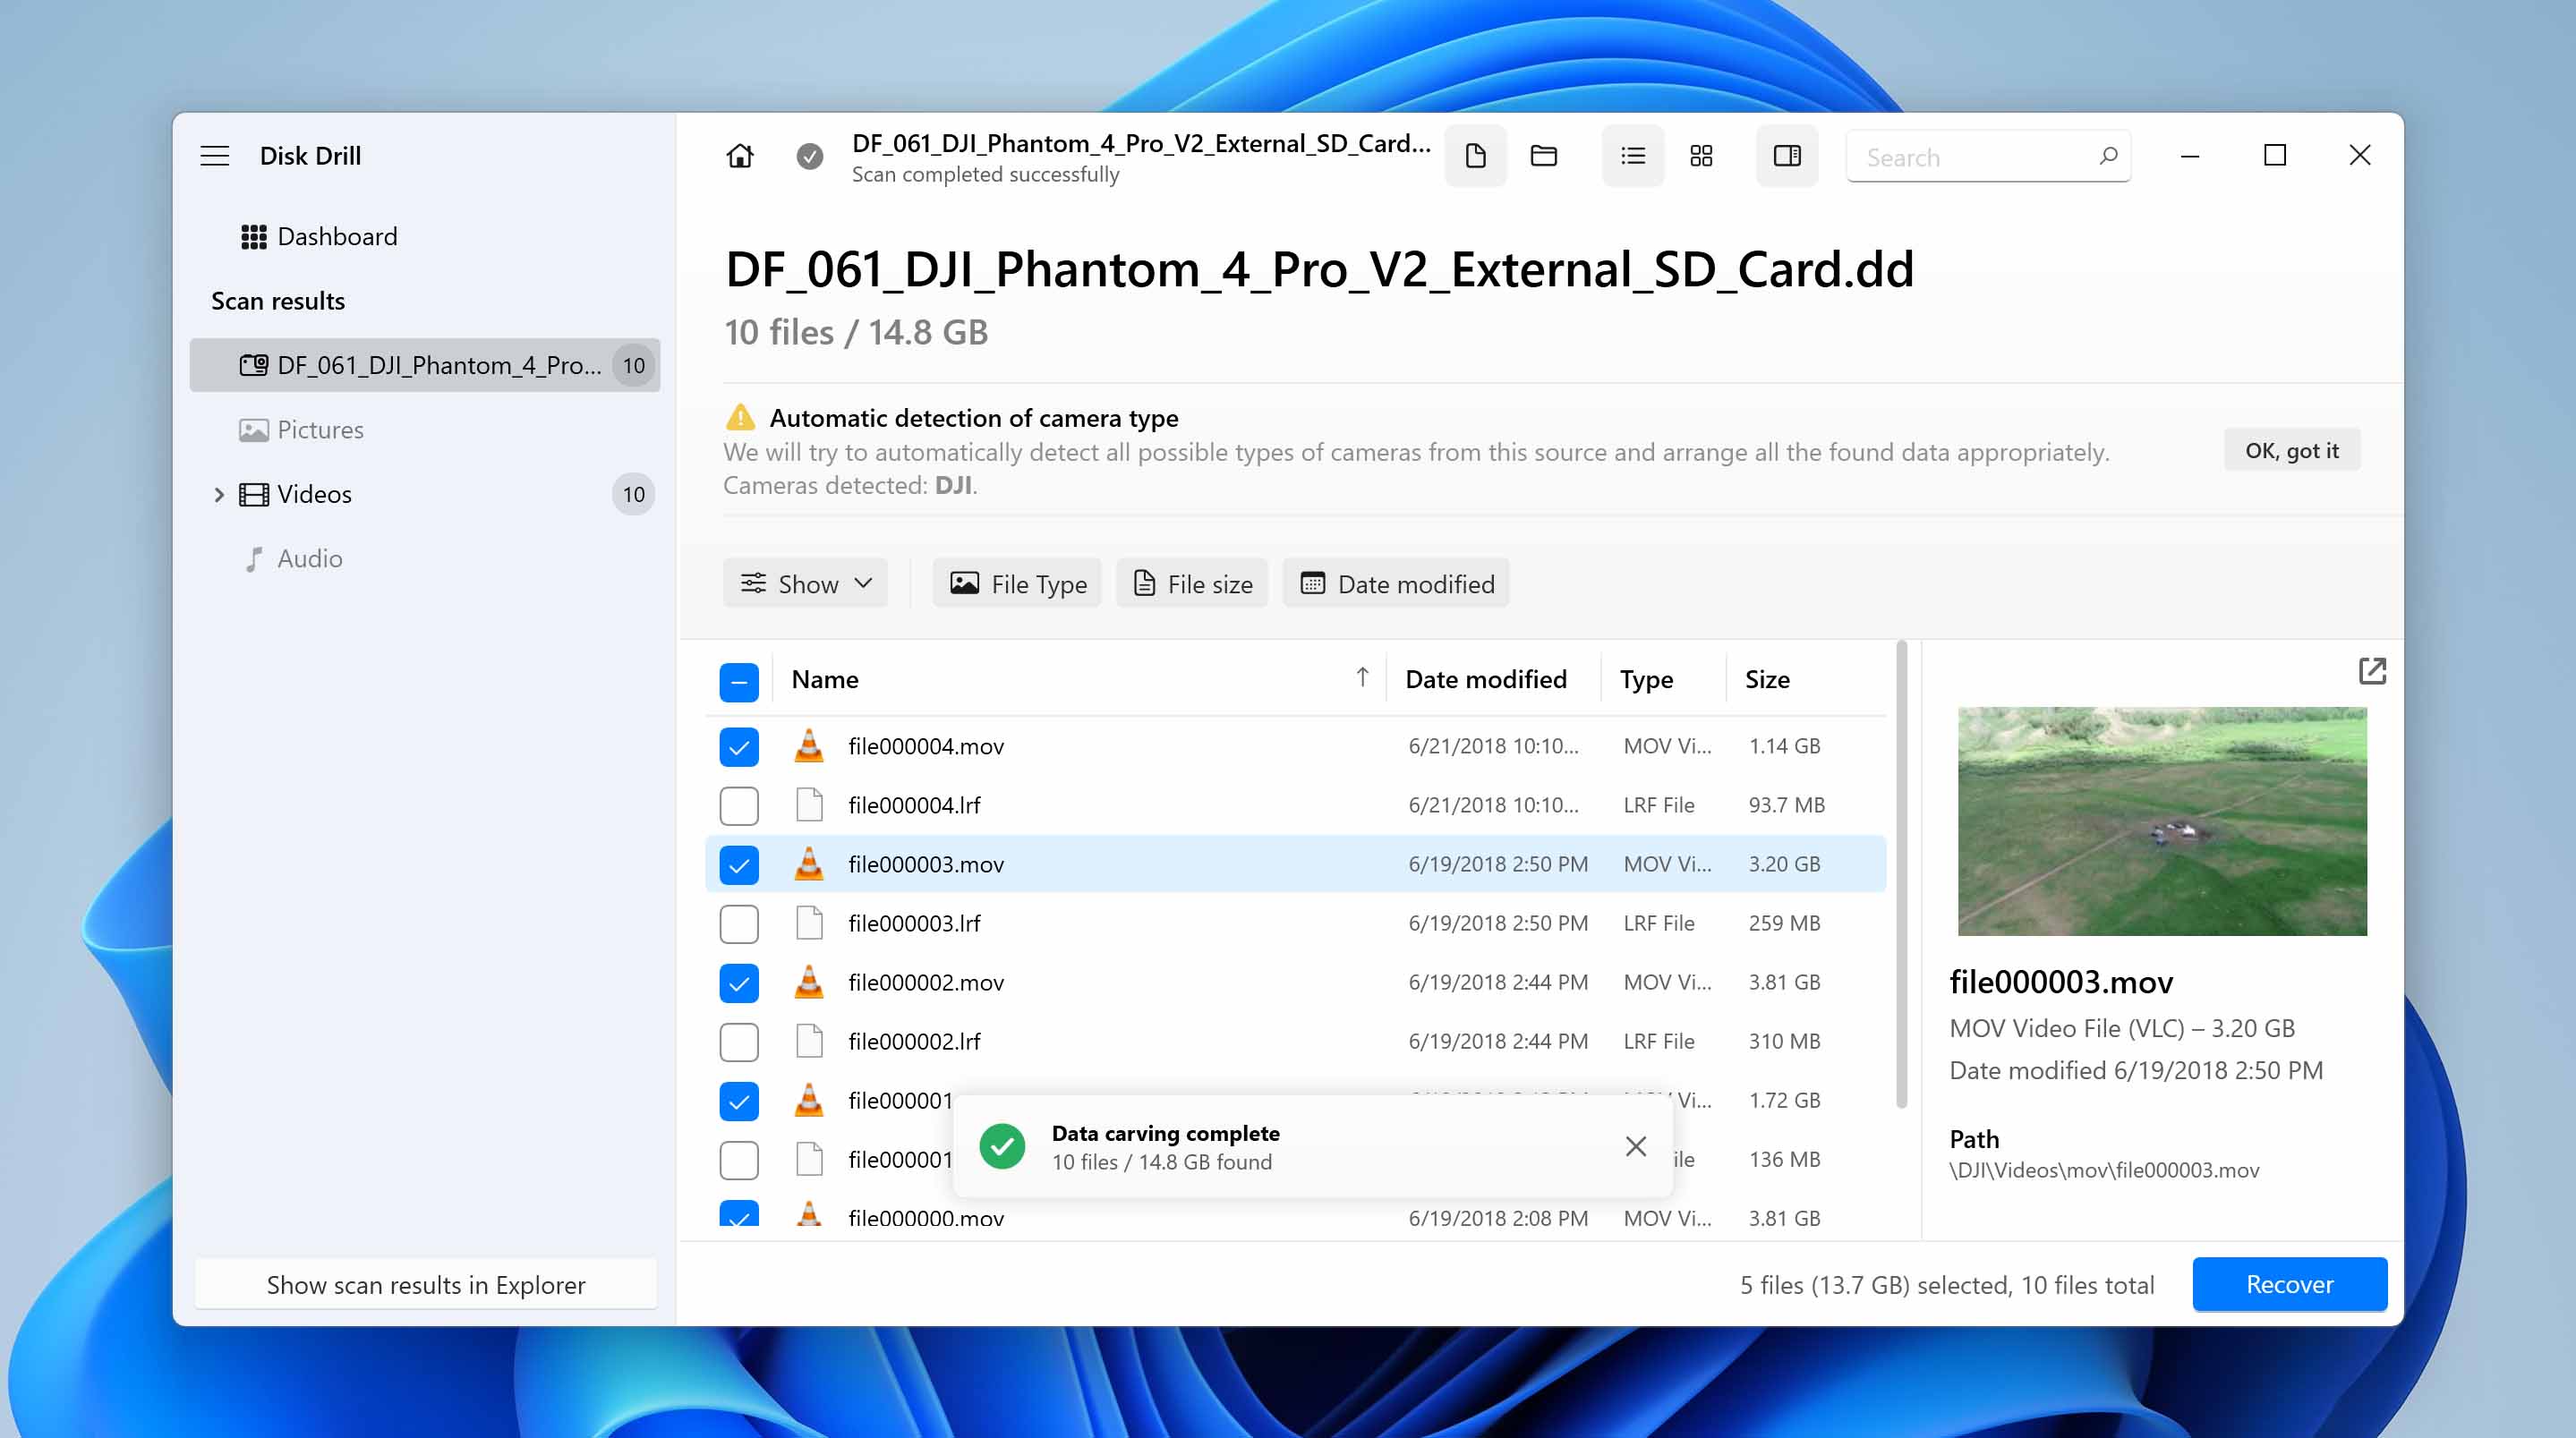Select list view layout icon
Viewport: 2576px width, 1438px height.
click(x=1633, y=156)
